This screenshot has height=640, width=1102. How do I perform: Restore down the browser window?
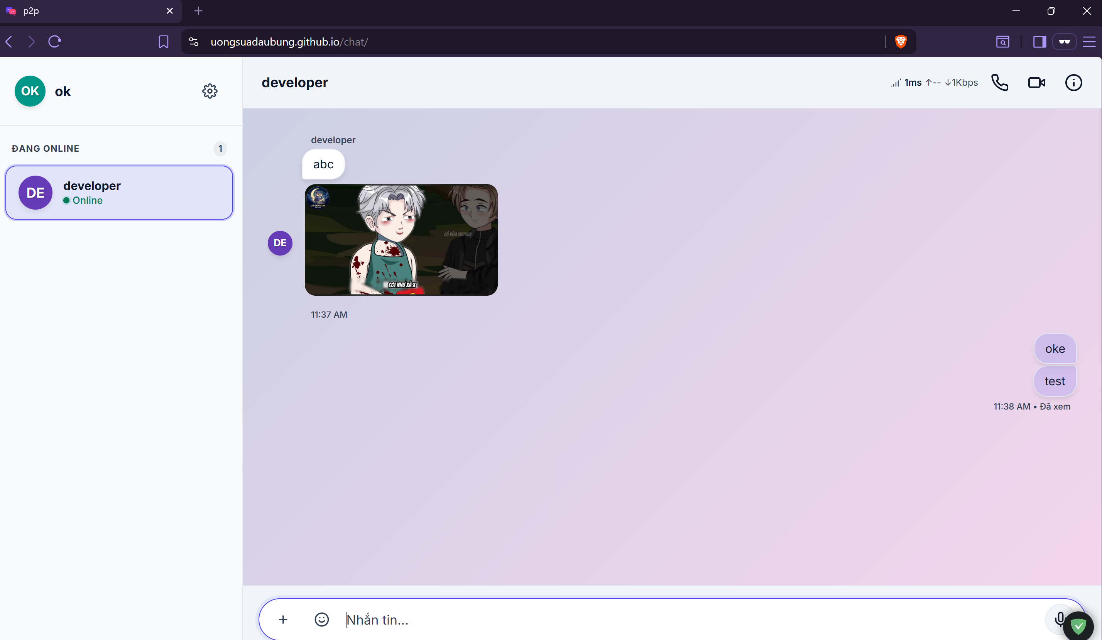click(x=1051, y=11)
